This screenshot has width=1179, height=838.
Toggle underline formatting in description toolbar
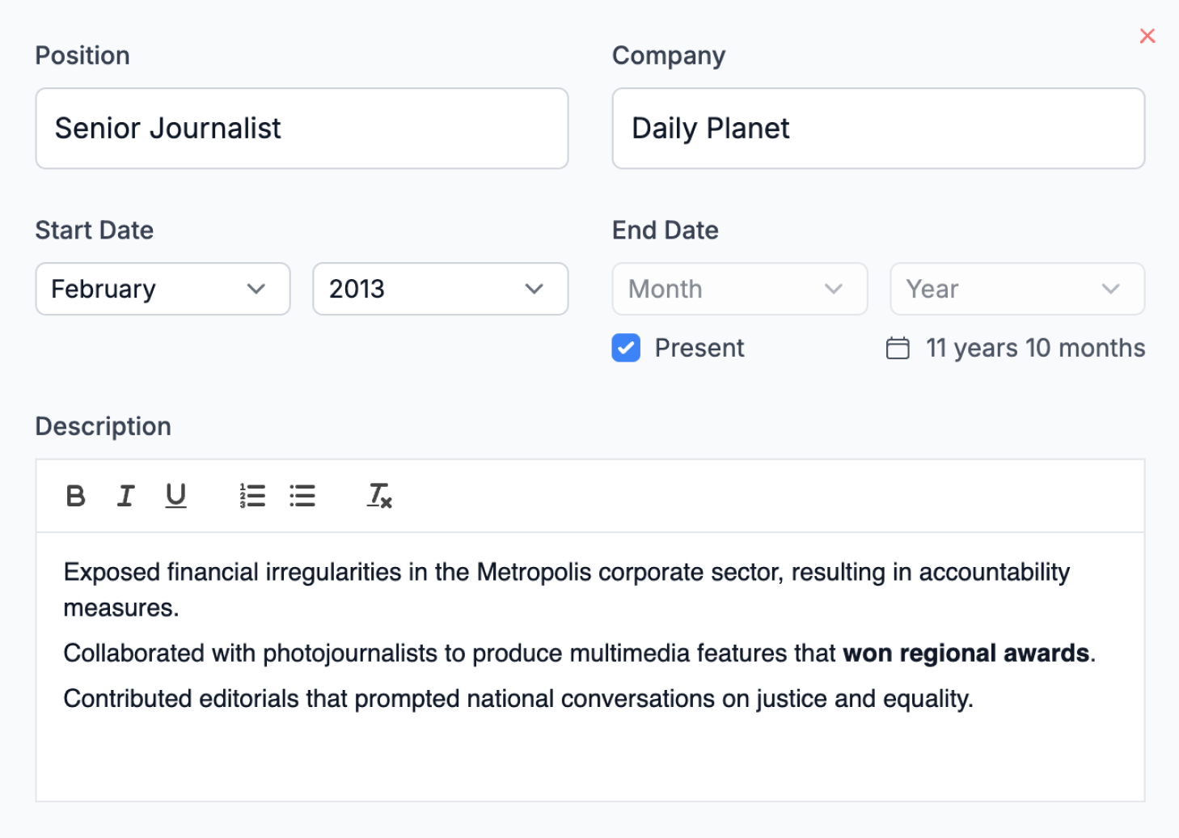coord(175,496)
